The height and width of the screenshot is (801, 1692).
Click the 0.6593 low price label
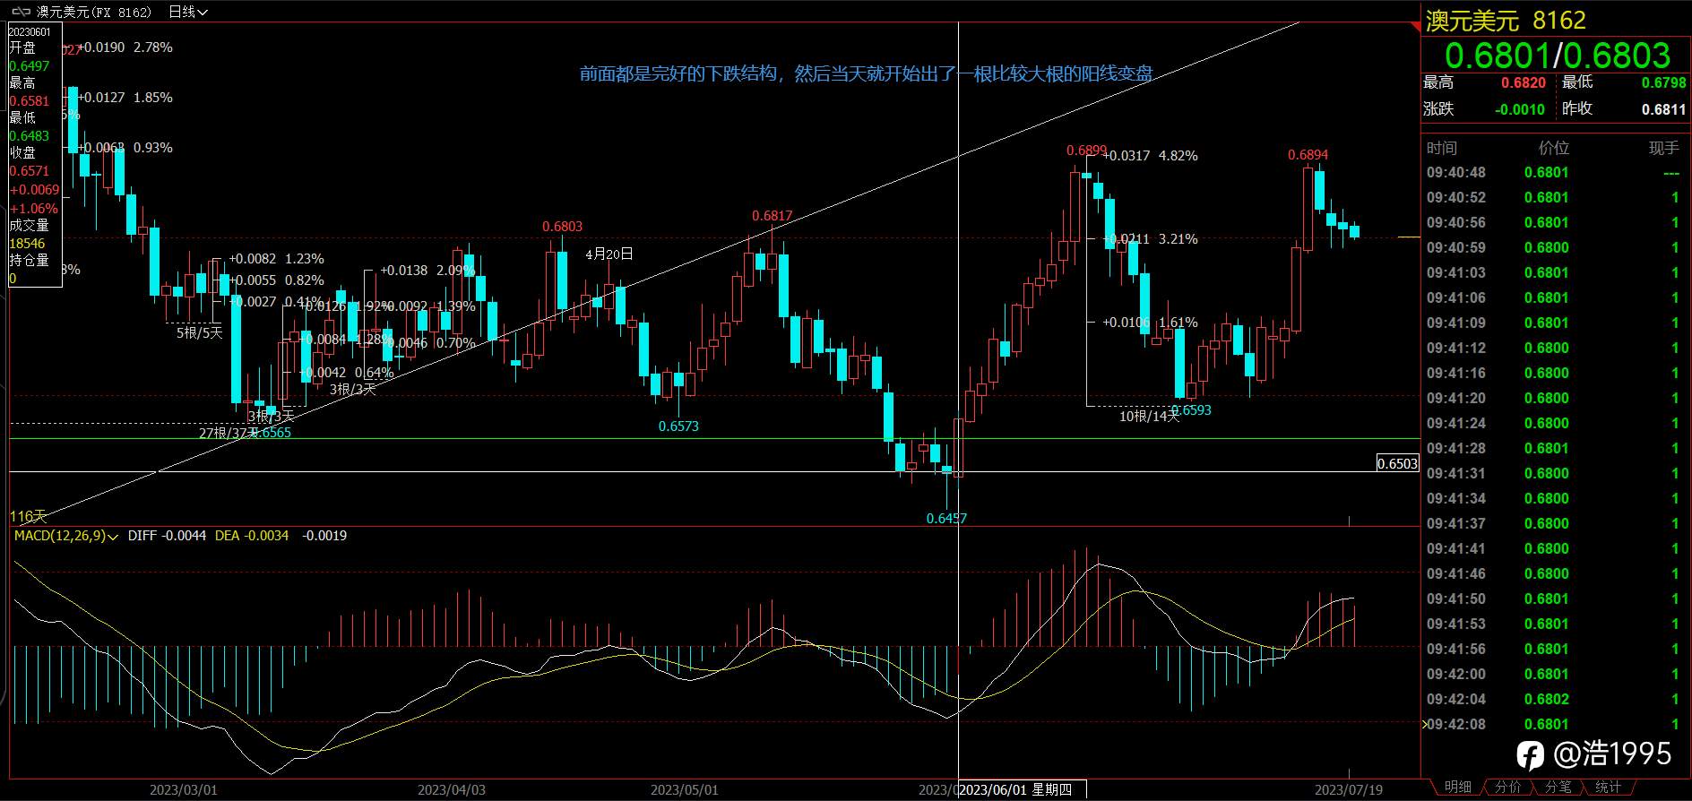pos(1191,410)
